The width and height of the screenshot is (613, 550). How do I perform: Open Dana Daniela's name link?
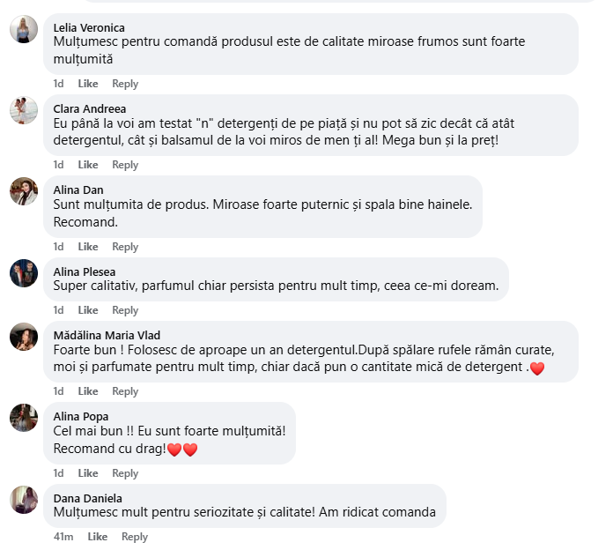tap(87, 498)
